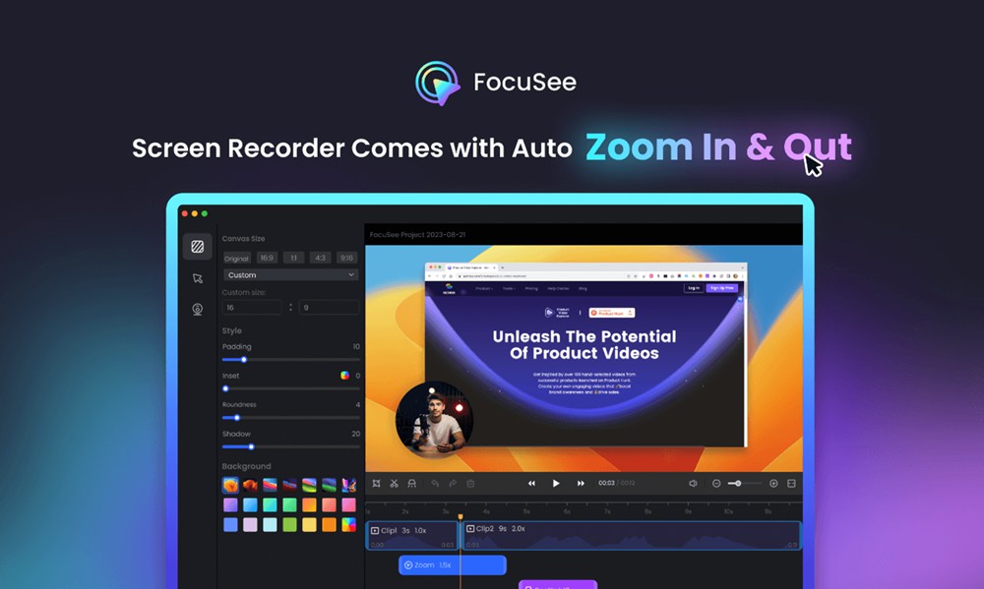Click the 00:03 current time readout

click(606, 483)
